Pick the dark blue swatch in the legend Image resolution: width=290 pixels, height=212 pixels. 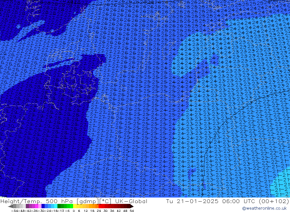coord(43,207)
